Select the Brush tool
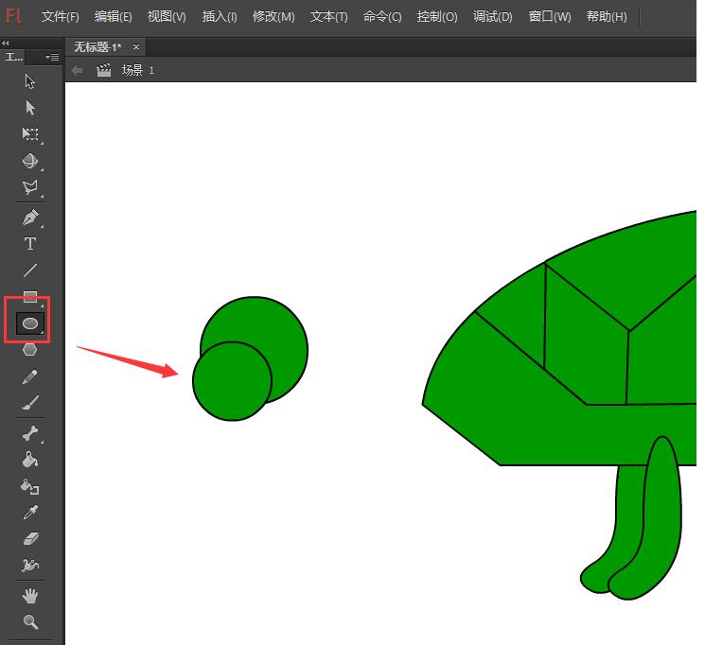This screenshot has height=645, width=705. pos(30,404)
